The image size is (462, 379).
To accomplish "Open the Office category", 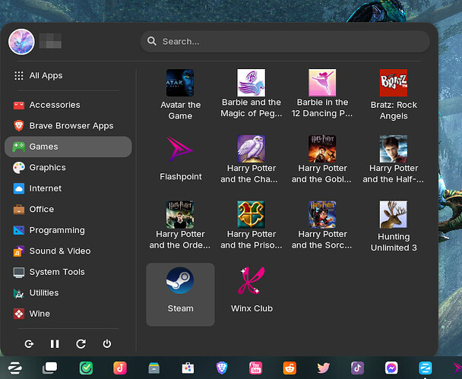I will pyautogui.click(x=68, y=210).
